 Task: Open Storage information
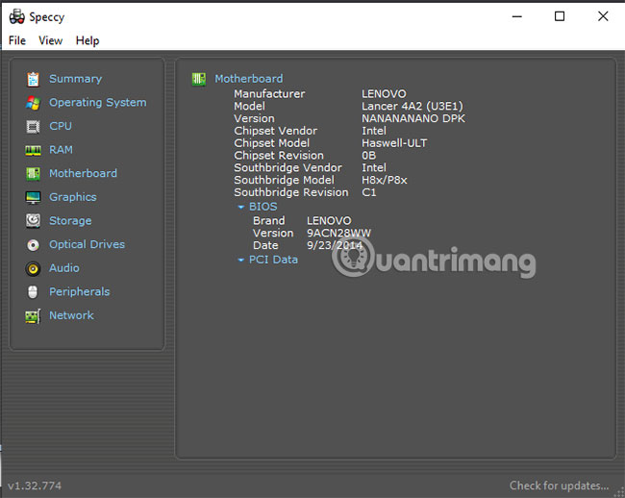point(70,221)
